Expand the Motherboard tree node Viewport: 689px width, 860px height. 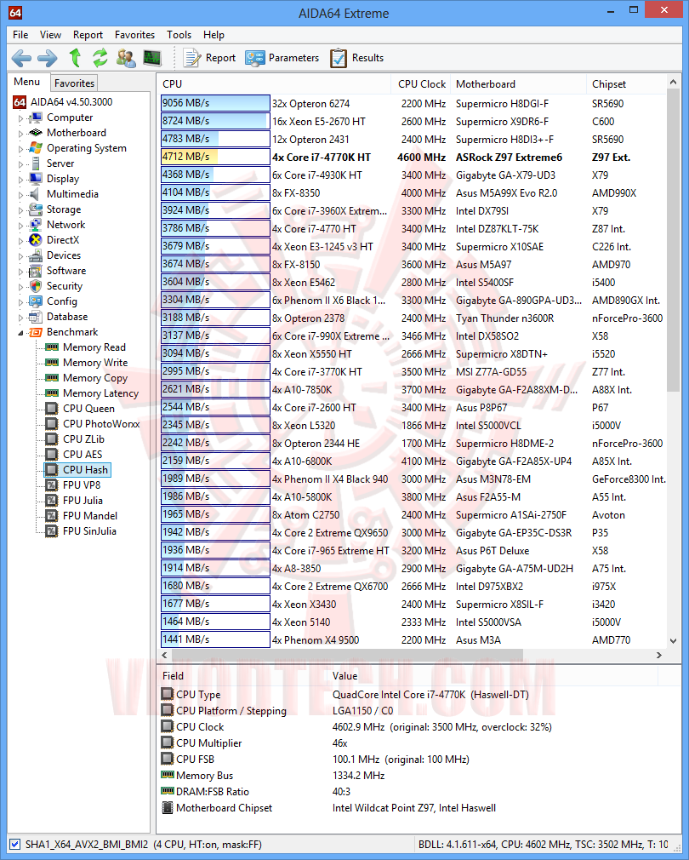[x=20, y=134]
